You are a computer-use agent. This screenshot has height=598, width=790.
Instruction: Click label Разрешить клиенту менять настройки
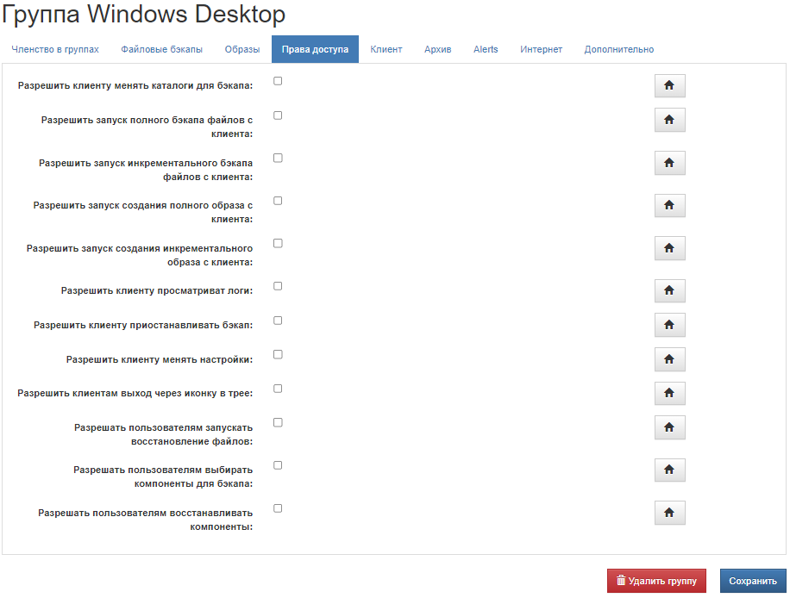coord(160,359)
